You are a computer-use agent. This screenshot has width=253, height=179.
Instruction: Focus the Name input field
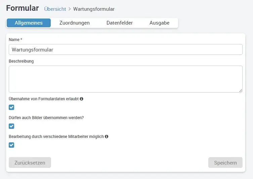click(x=126, y=49)
